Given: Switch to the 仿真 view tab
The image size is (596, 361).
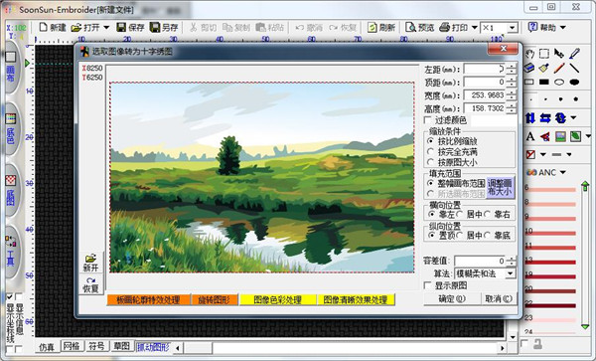Looking at the screenshot, I should point(47,347).
